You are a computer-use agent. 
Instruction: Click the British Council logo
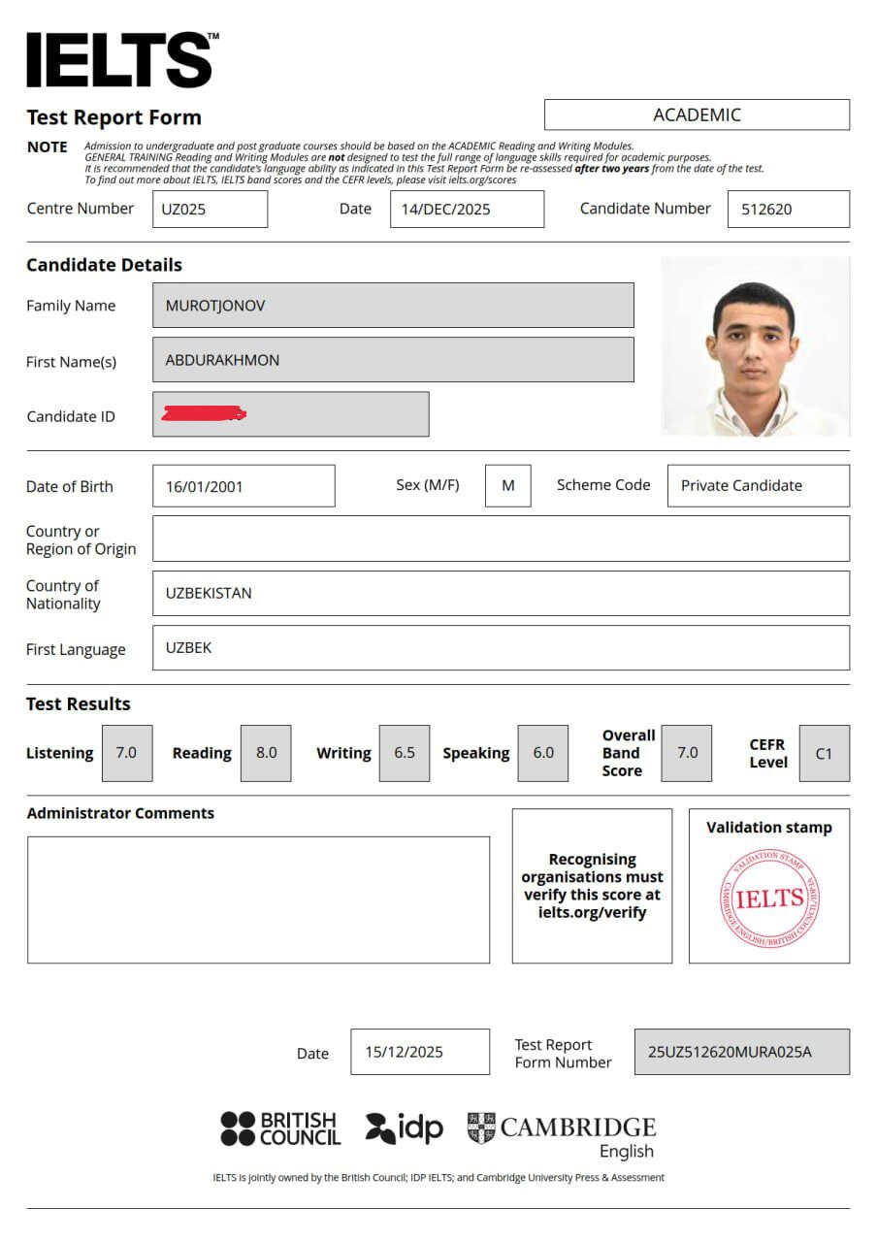[280, 1128]
